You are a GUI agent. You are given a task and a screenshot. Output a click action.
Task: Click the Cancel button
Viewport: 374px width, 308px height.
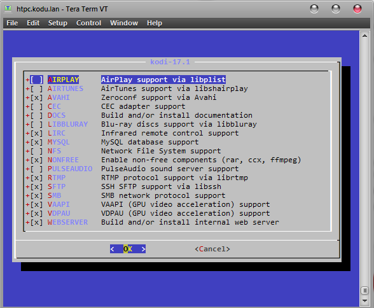pos(212,249)
